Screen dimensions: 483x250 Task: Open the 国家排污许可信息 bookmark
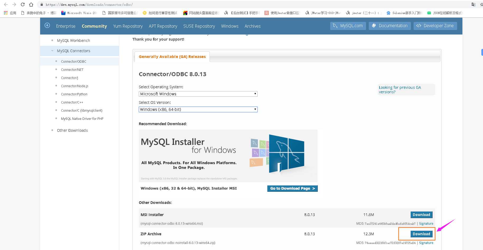(120, 13)
